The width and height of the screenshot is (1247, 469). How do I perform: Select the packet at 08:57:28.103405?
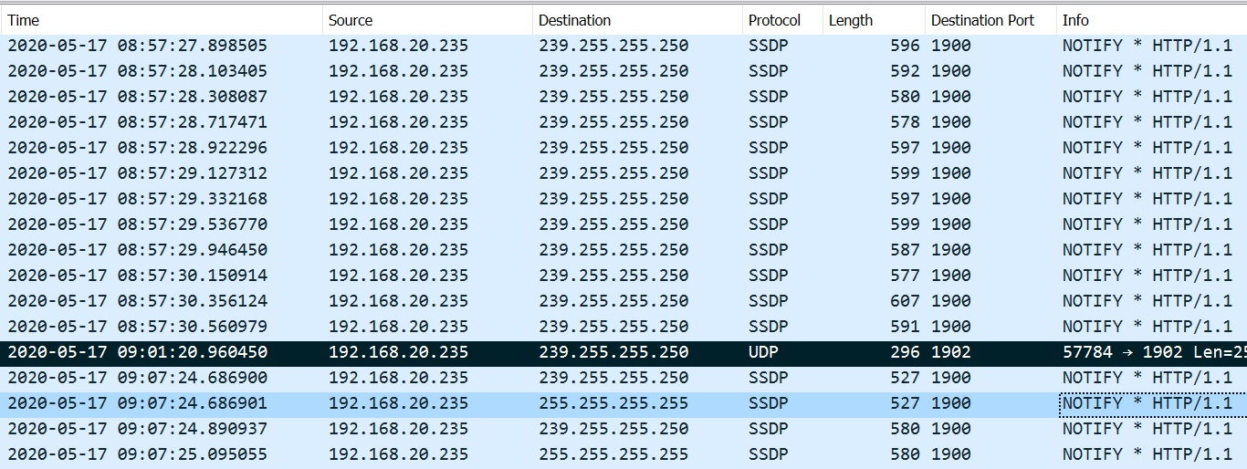click(x=623, y=71)
